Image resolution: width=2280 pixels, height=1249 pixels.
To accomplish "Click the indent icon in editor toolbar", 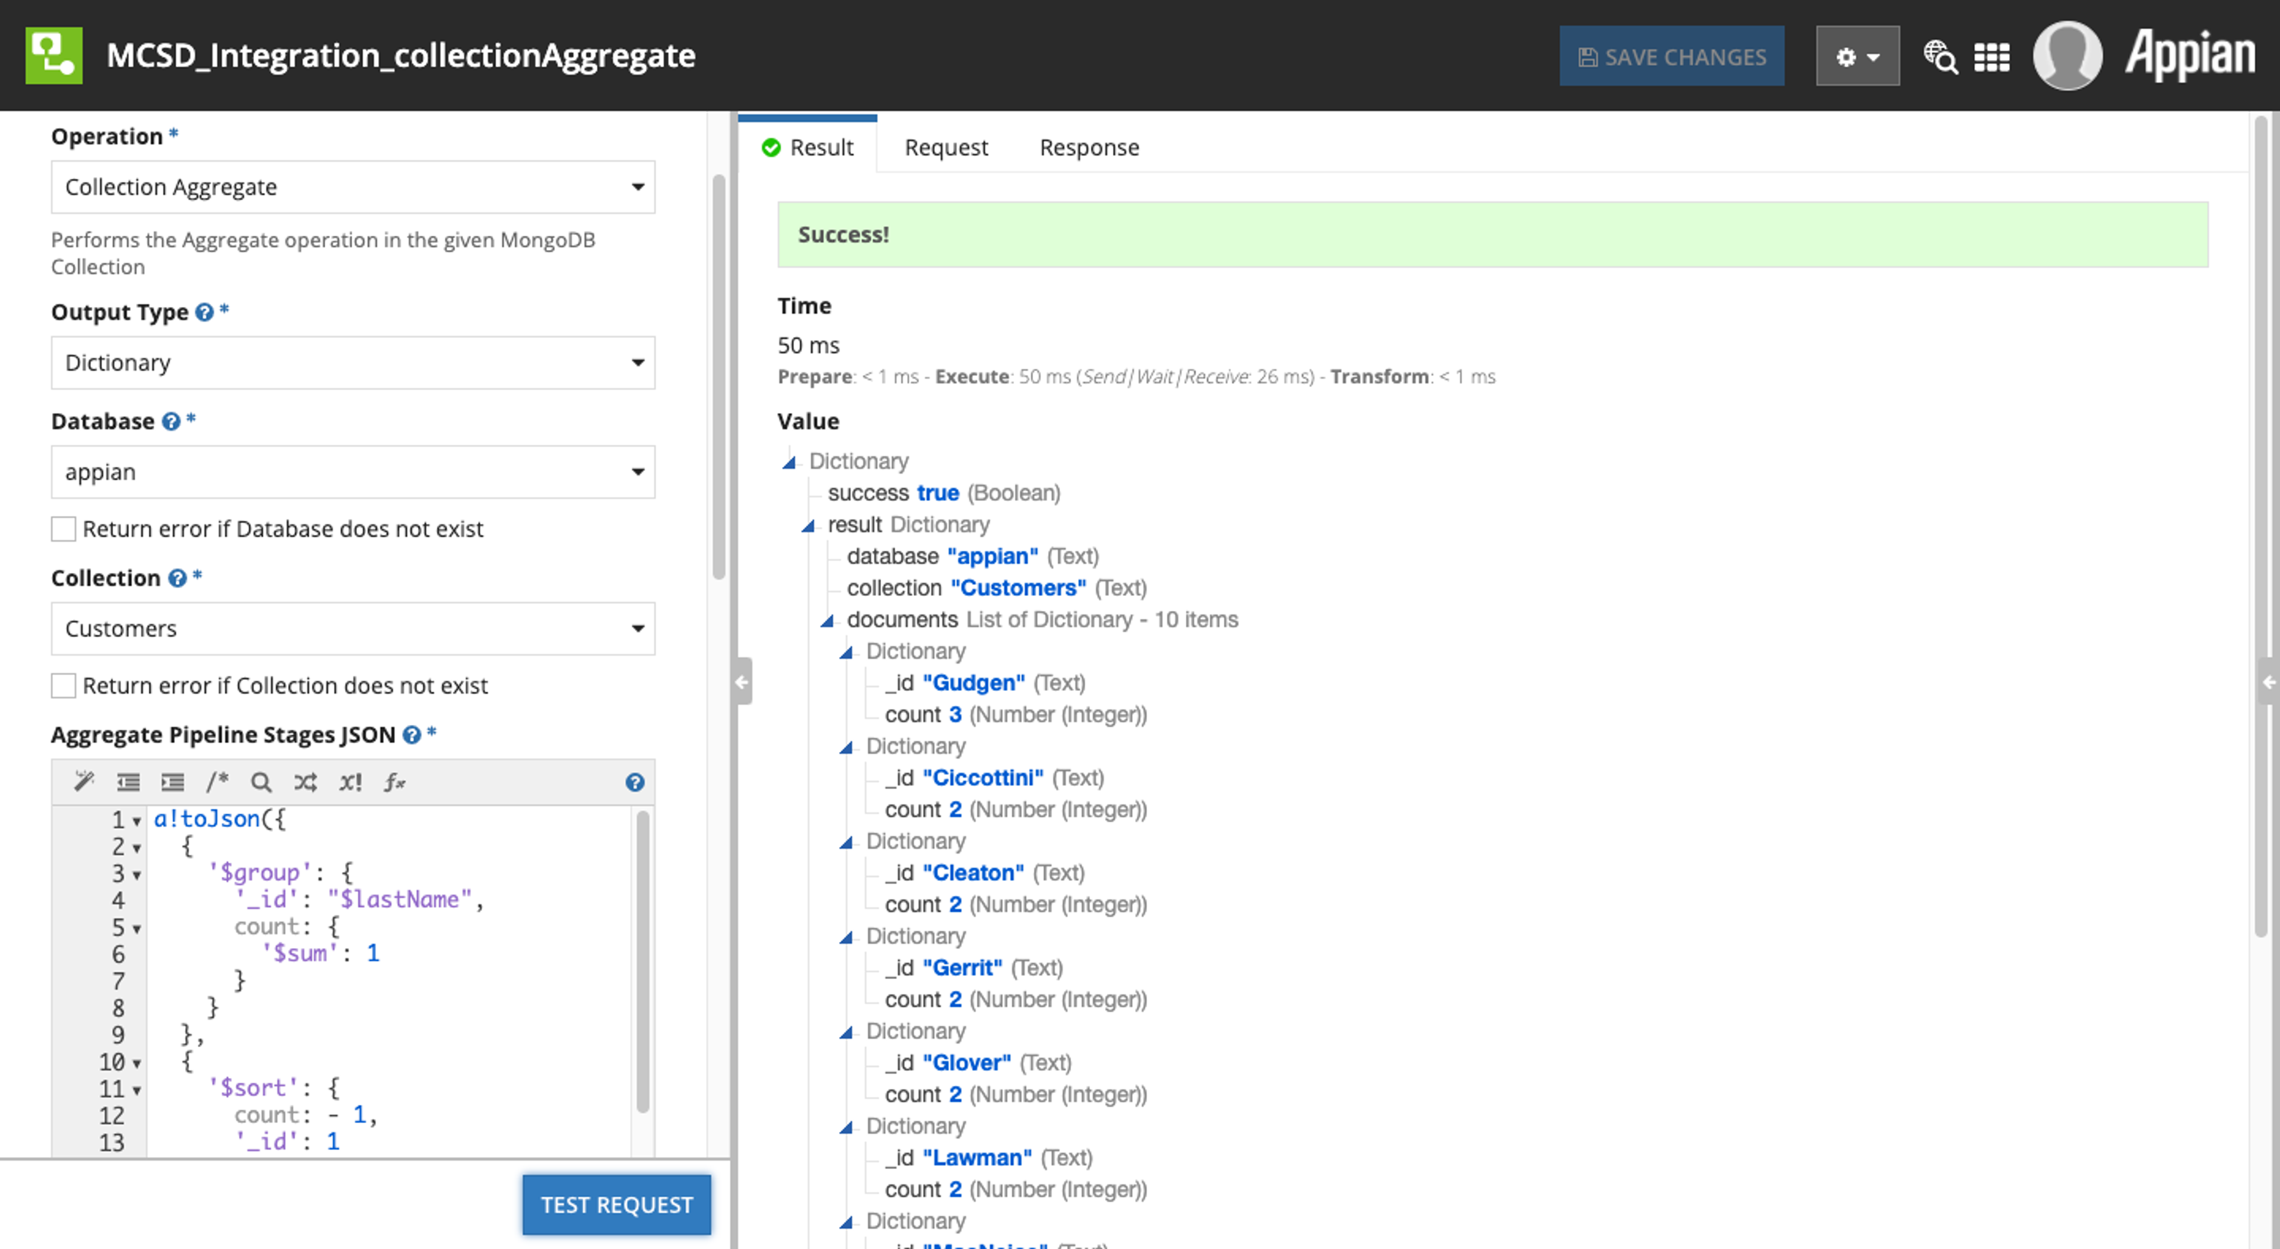I will tap(173, 782).
